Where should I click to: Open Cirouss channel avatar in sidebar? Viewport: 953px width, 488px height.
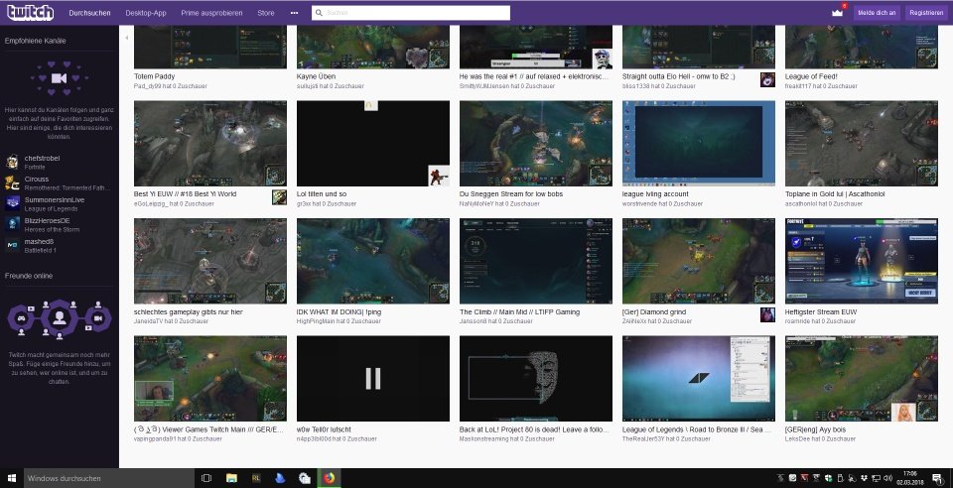[12, 183]
